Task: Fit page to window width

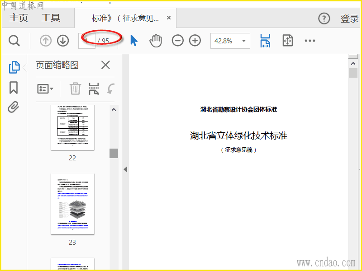Action: [x=266, y=41]
